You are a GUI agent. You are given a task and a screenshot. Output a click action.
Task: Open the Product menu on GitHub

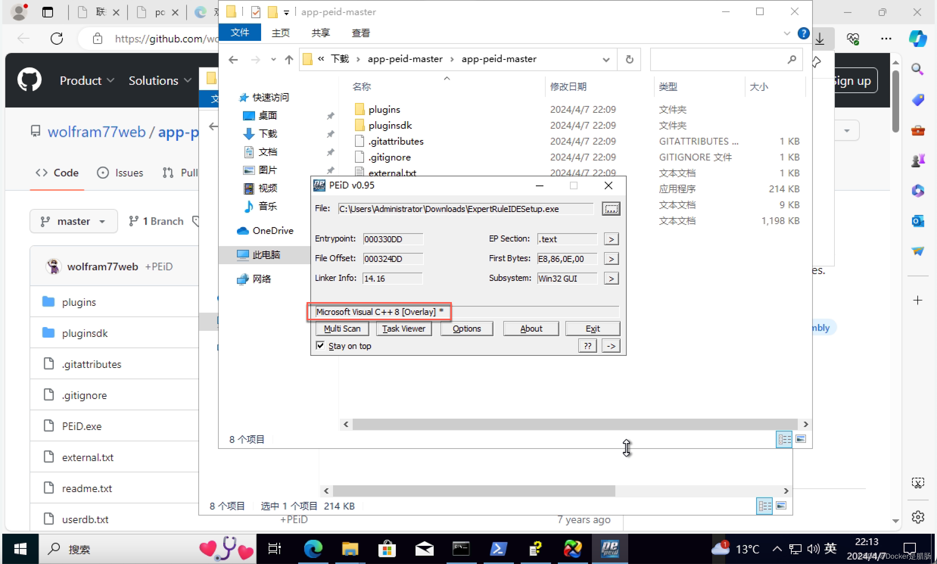87,81
